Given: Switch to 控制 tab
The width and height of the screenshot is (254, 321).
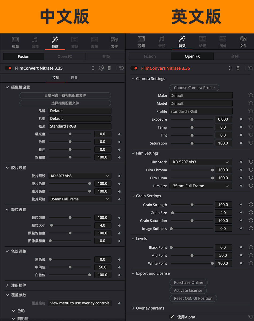Looking at the screenshot, I should (x=56, y=78).
